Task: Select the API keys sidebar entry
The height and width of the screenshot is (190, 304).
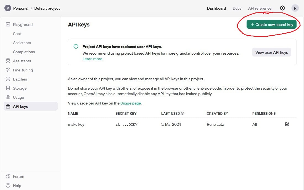Action: (20, 106)
